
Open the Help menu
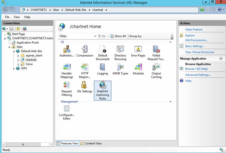click(27, 17)
